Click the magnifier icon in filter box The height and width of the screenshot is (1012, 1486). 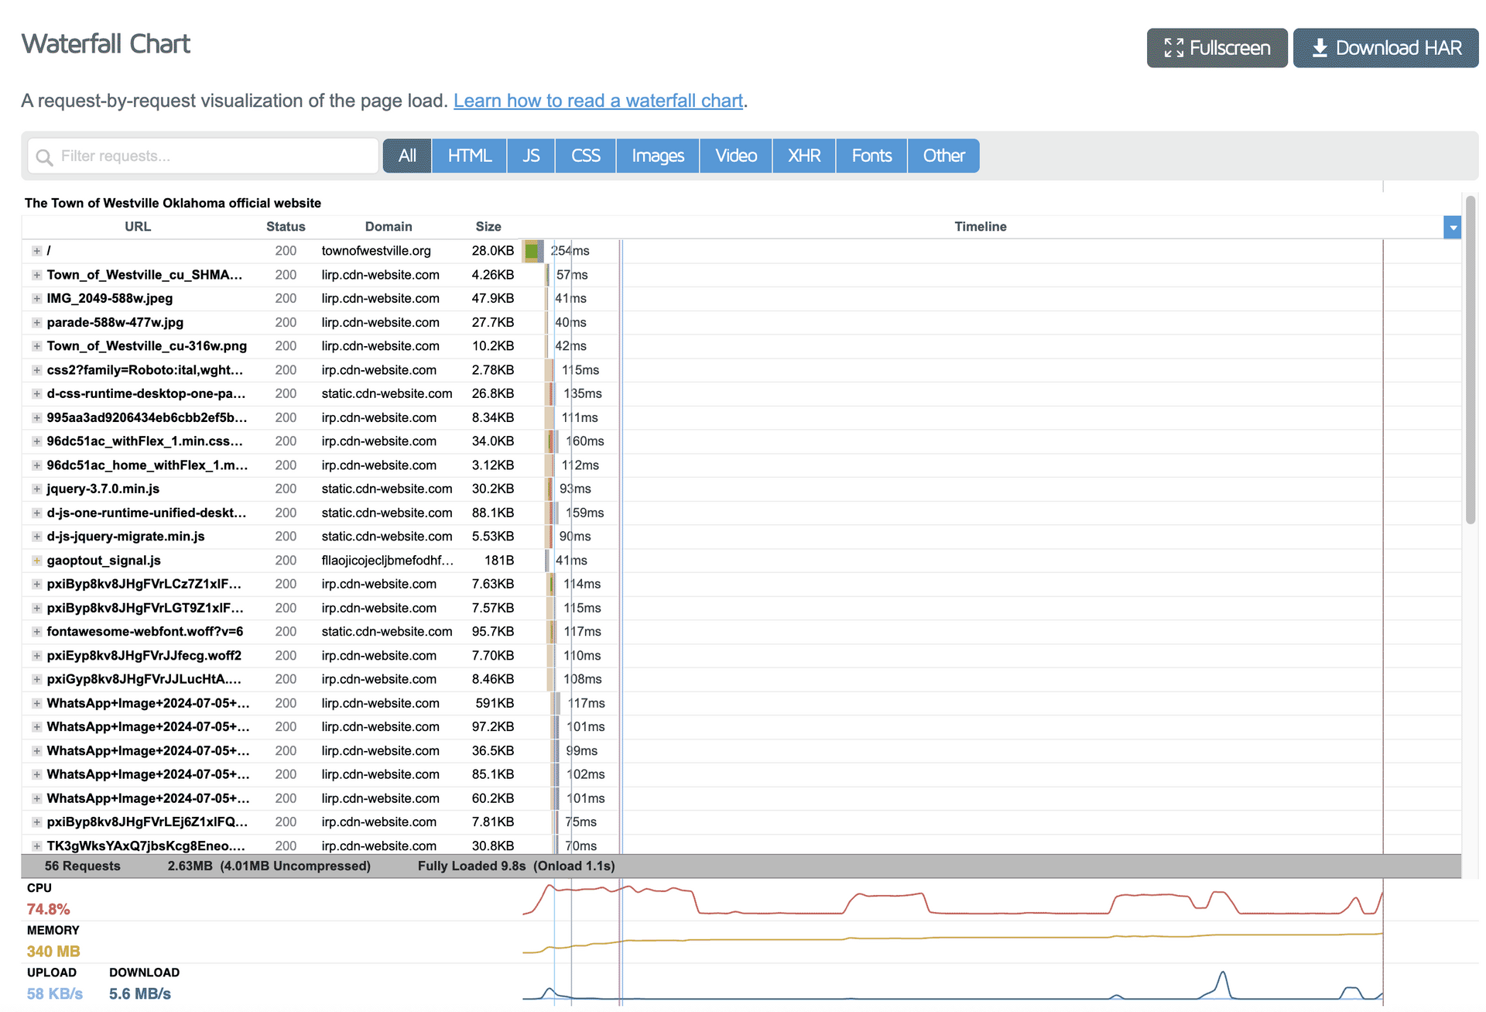pos(45,157)
